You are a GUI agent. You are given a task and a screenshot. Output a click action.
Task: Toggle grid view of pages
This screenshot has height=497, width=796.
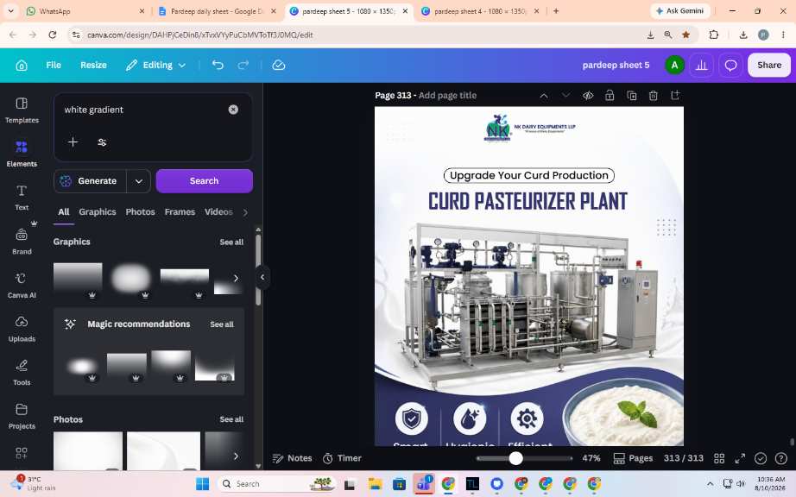719,458
